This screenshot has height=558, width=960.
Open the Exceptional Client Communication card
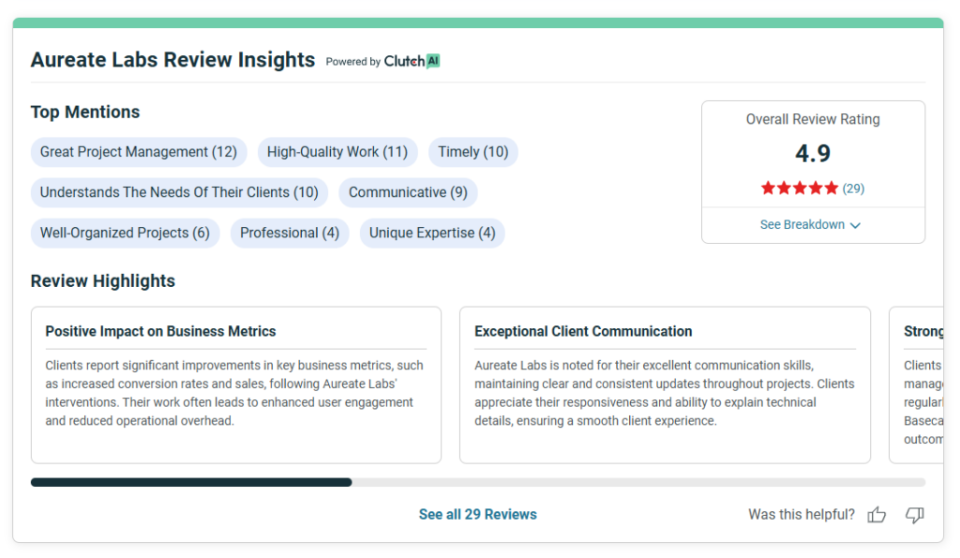(665, 385)
